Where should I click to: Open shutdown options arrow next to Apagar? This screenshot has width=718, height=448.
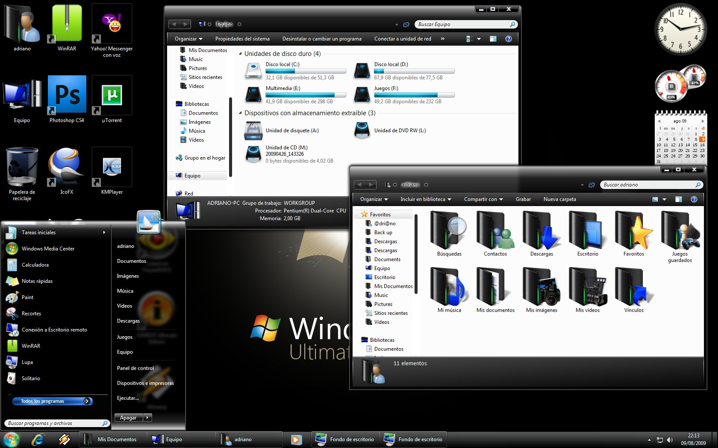147,418
